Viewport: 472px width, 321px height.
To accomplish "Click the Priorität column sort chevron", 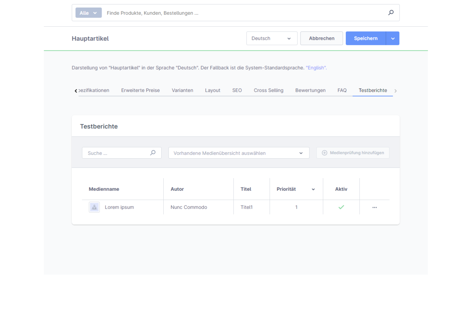I will point(313,189).
